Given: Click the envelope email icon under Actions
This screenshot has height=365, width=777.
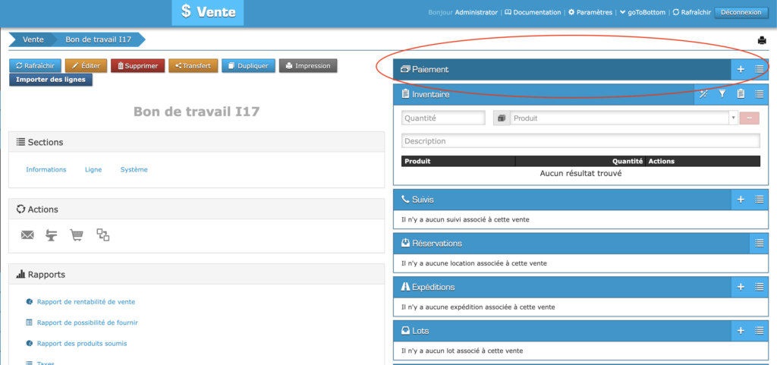Looking at the screenshot, I should coord(27,235).
